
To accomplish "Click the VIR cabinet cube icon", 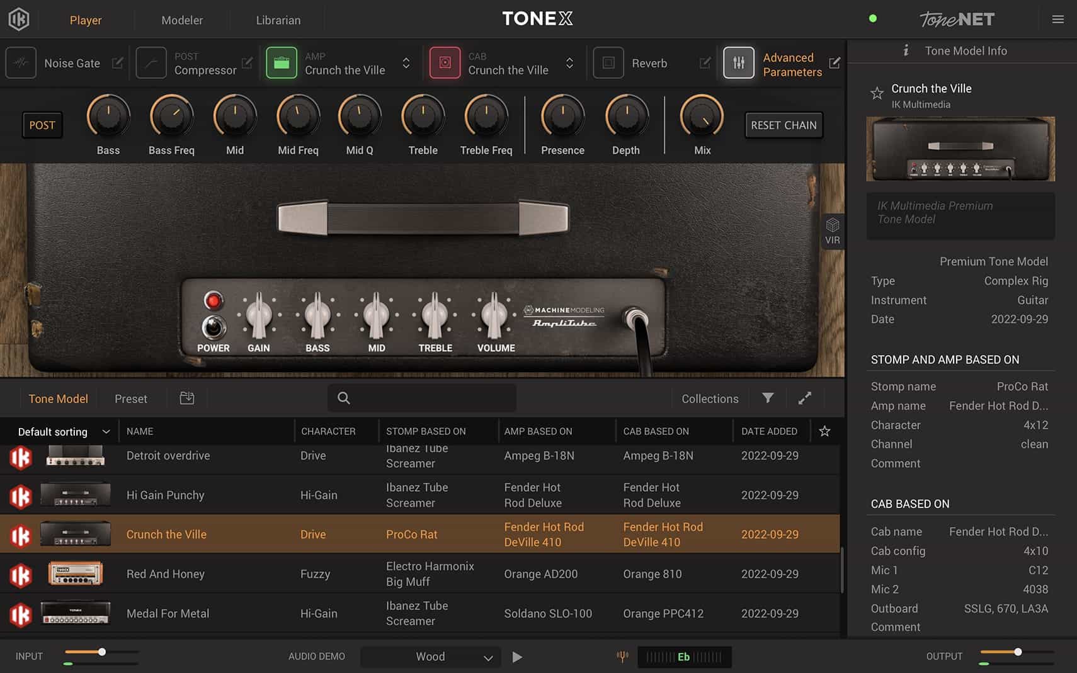I will click(x=833, y=225).
